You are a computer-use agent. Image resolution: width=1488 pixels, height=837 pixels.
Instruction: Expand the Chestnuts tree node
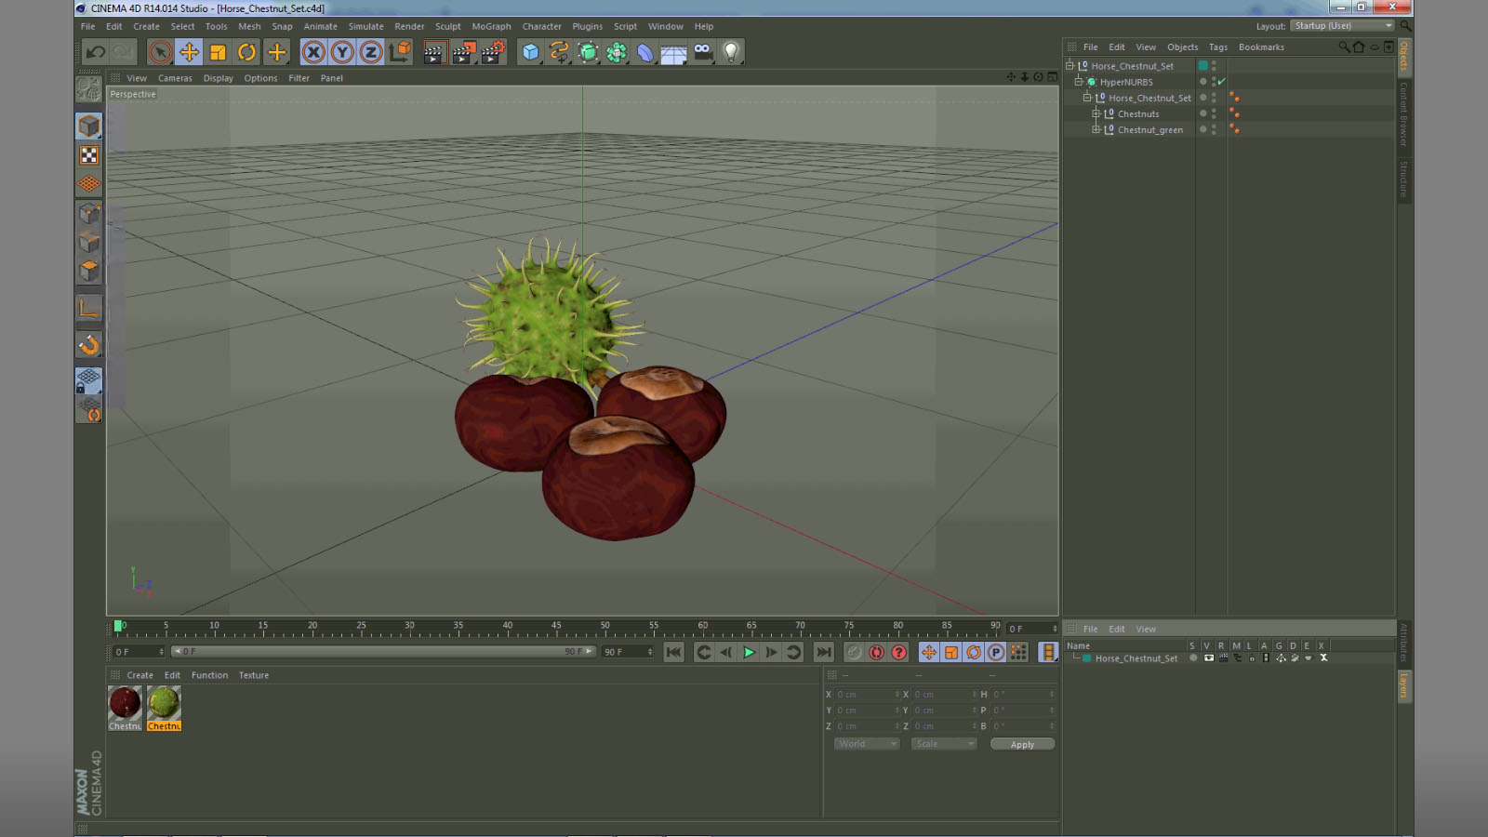pos(1096,113)
